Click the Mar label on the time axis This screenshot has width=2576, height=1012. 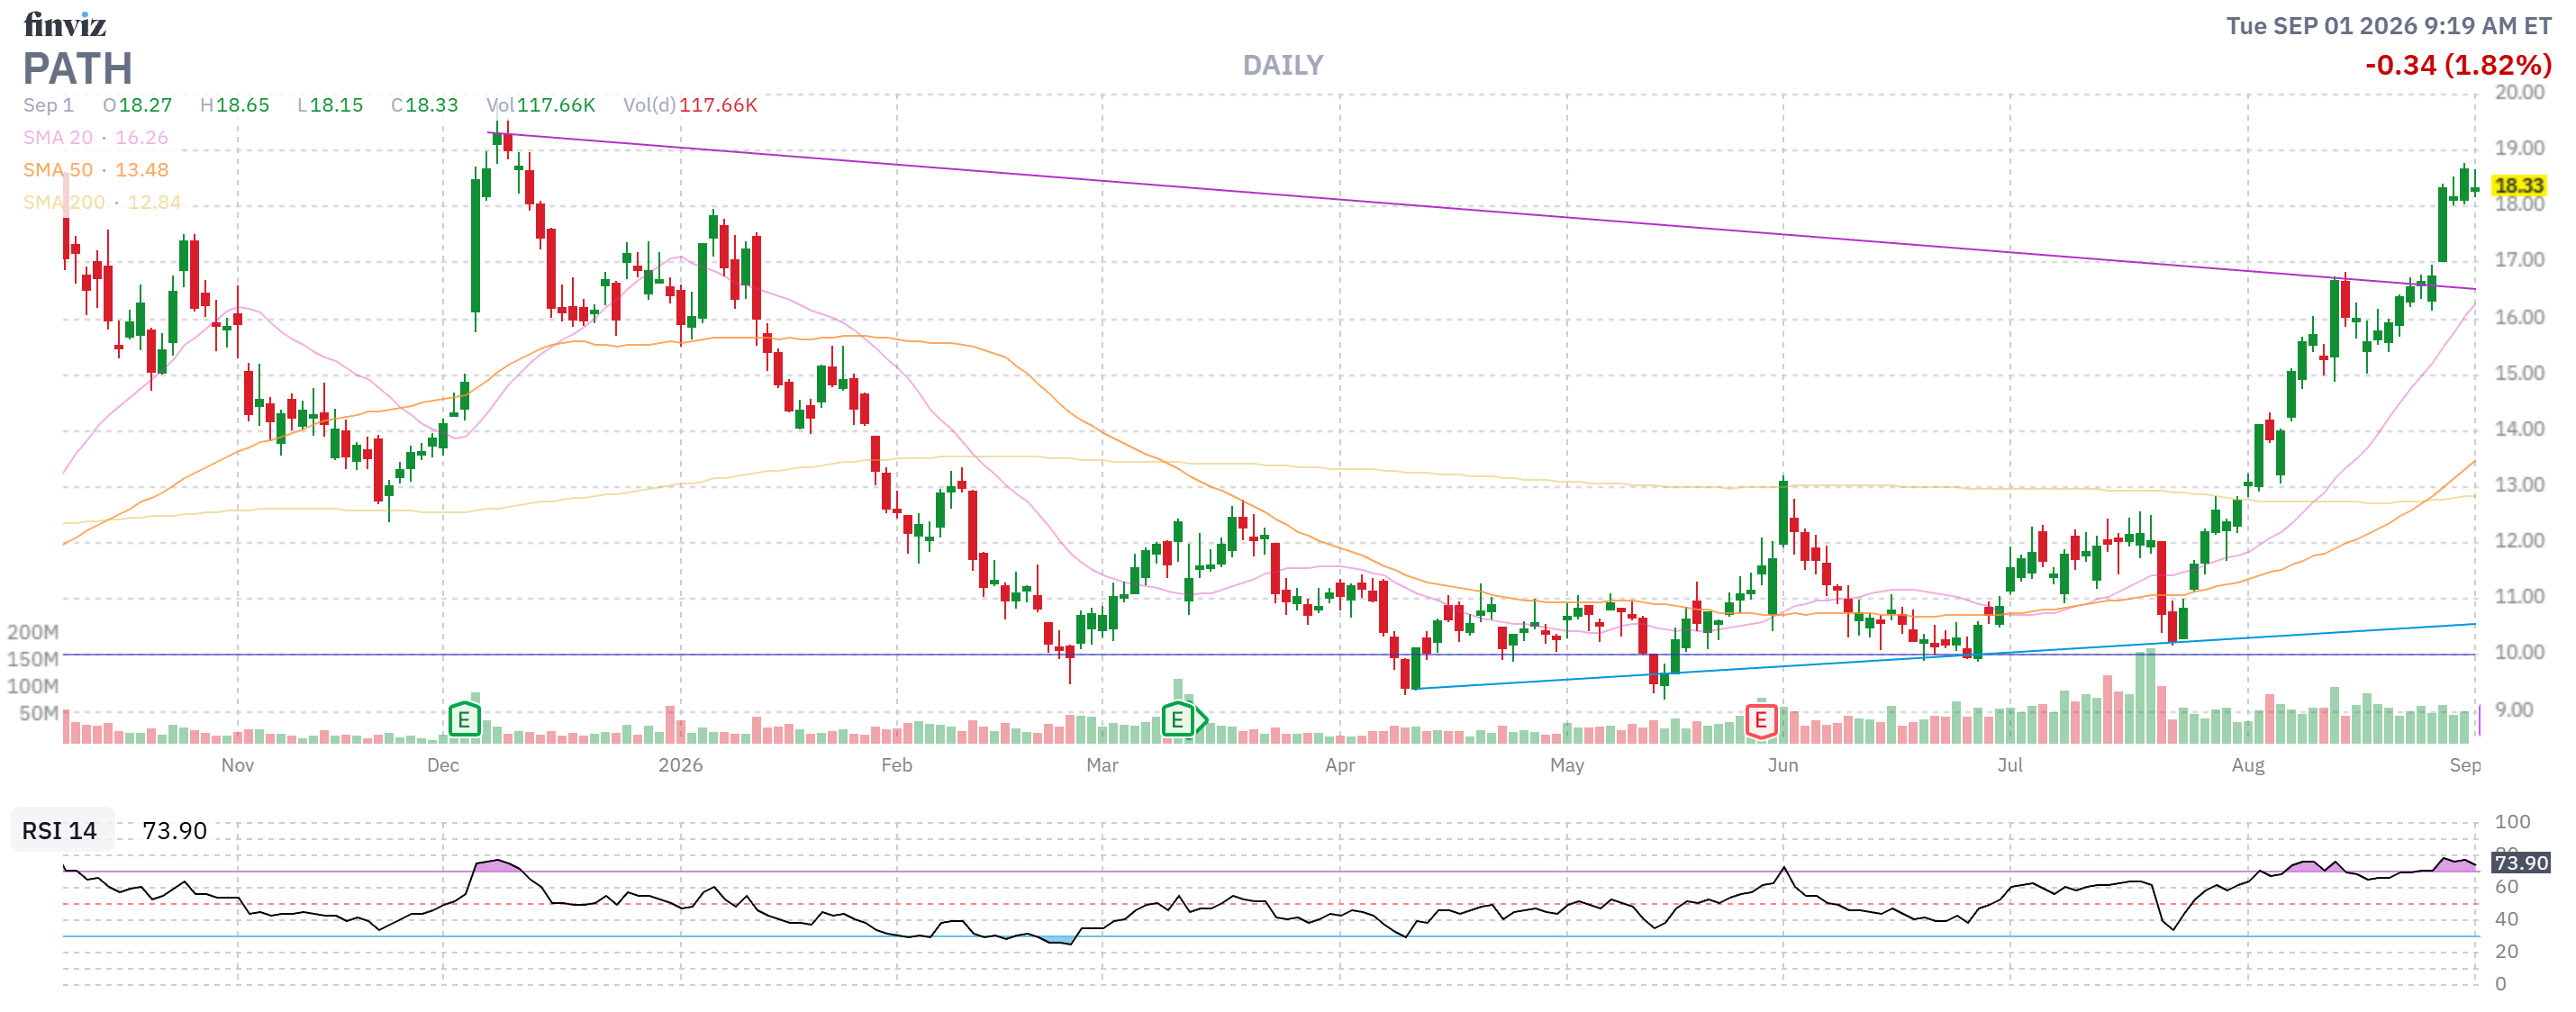click(1102, 765)
